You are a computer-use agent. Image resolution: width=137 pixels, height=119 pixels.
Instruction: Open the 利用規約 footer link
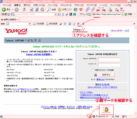click(62, 106)
